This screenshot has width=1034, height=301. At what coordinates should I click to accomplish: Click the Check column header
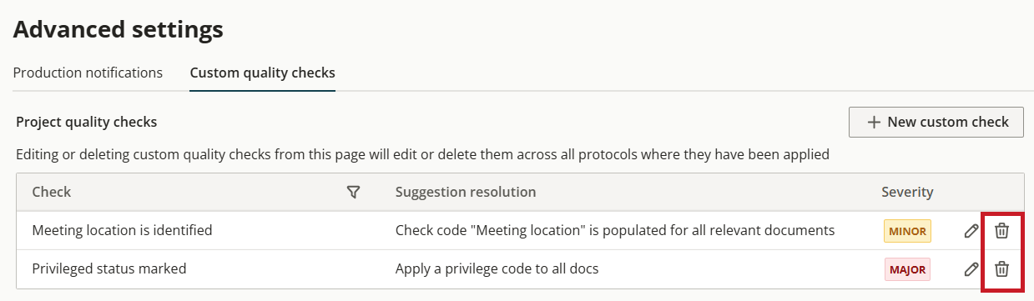51,192
